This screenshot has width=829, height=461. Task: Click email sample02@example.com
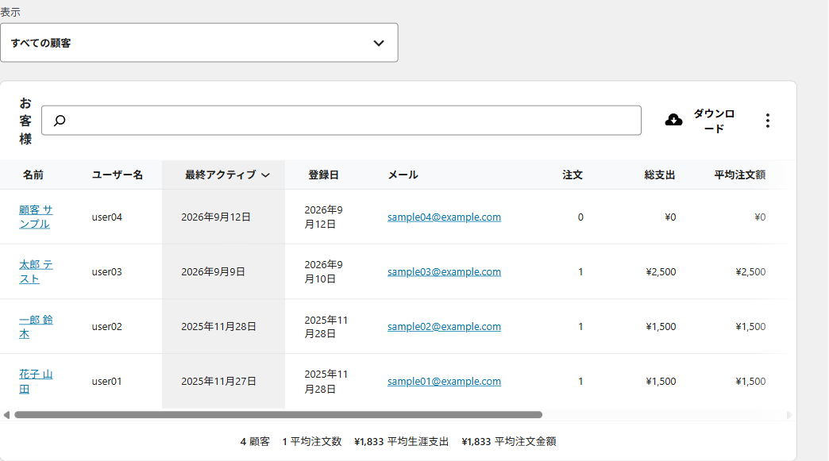click(444, 327)
